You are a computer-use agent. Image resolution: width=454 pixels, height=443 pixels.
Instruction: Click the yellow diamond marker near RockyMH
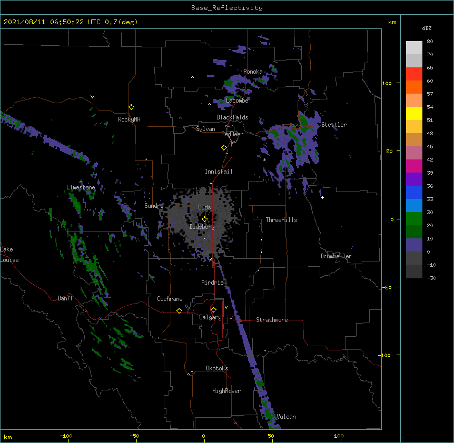pos(132,107)
